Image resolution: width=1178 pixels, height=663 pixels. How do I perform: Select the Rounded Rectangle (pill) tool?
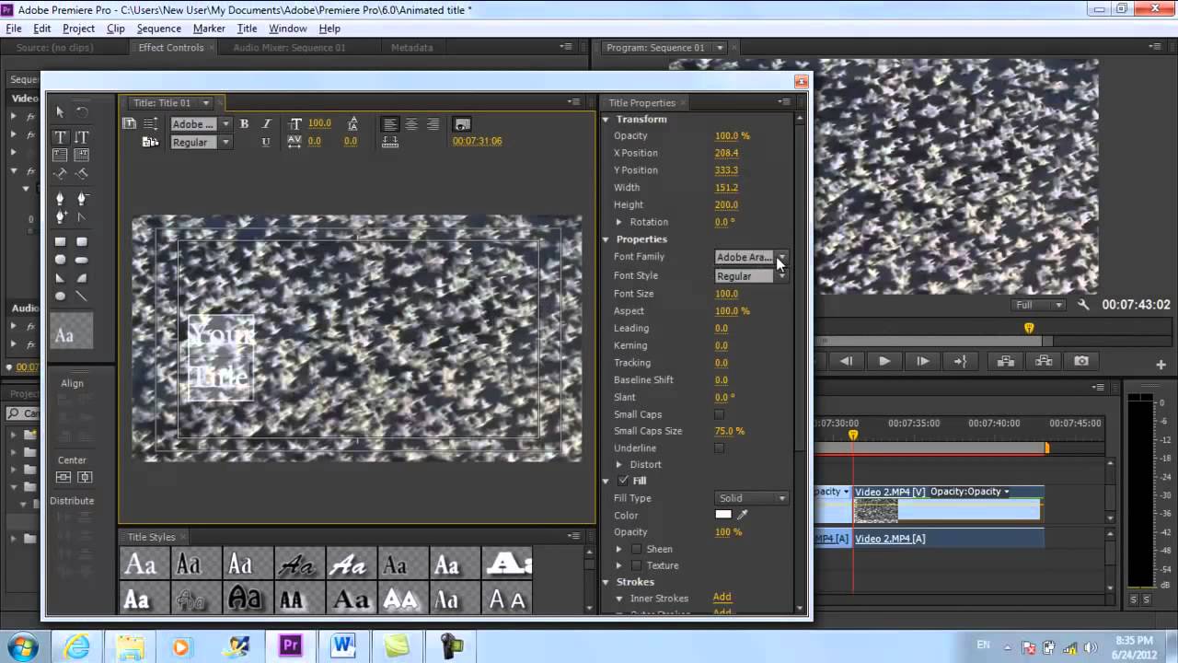click(82, 260)
